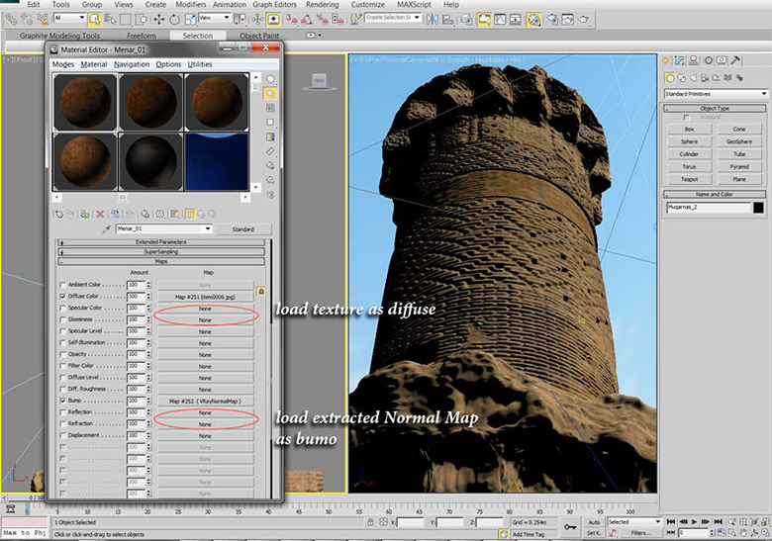Image resolution: width=772 pixels, height=541 pixels.
Task: Toggle the Diffuse Color map checkbox
Action: point(61,296)
